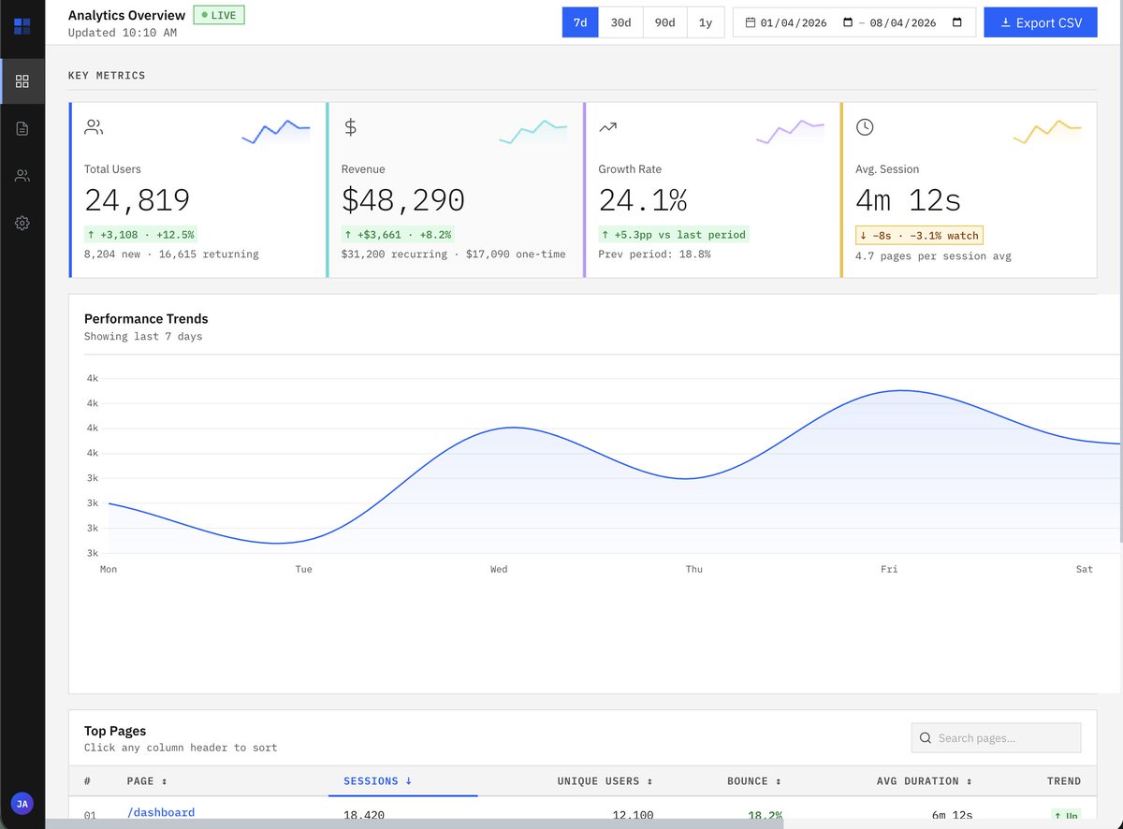This screenshot has height=829, width=1123.
Task: Open the dashboard grid sidebar icon
Action: pyautogui.click(x=22, y=81)
